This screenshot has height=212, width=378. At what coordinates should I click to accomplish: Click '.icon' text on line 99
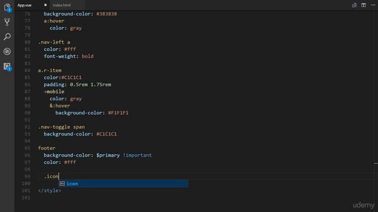51,177
